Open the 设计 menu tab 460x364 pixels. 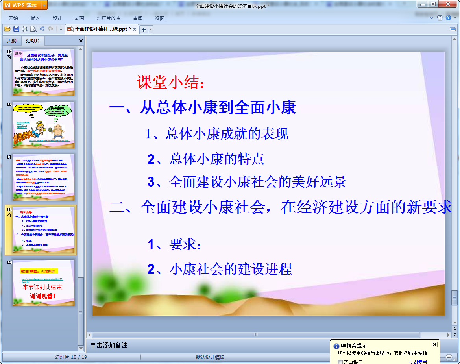pyautogui.click(x=57, y=18)
